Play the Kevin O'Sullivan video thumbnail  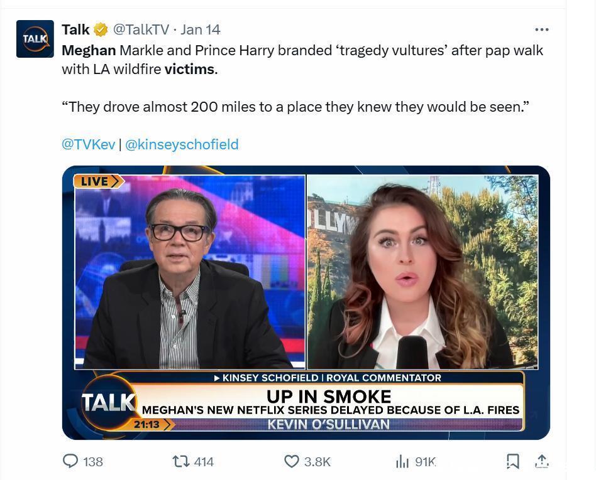pos(306,302)
